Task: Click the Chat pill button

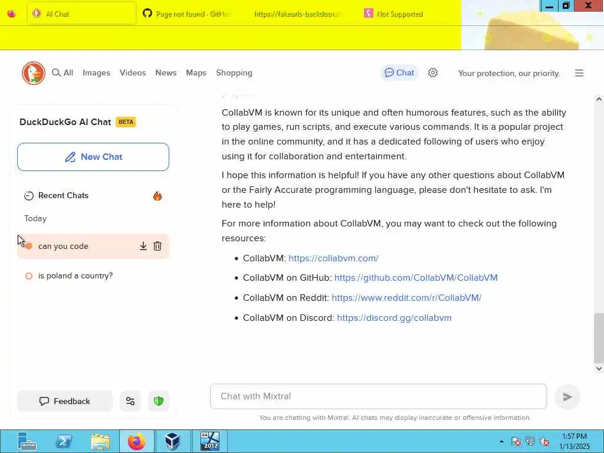Action: pos(399,73)
